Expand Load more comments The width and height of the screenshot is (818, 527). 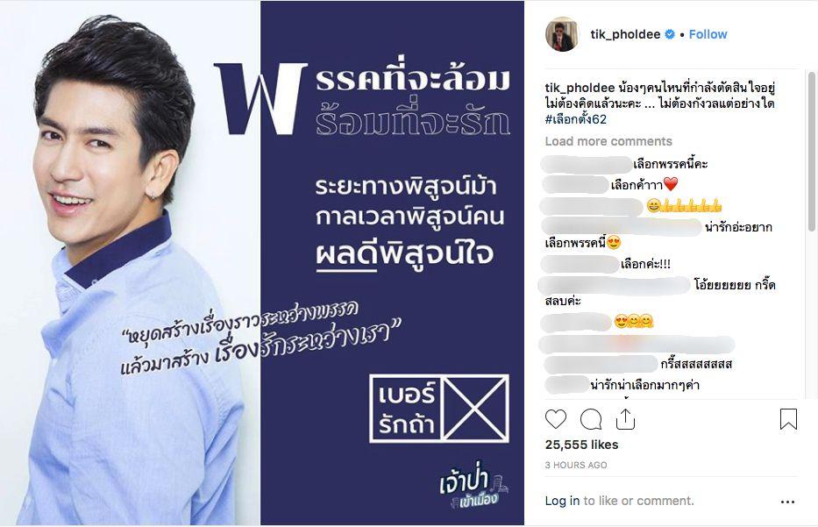pyautogui.click(x=608, y=141)
